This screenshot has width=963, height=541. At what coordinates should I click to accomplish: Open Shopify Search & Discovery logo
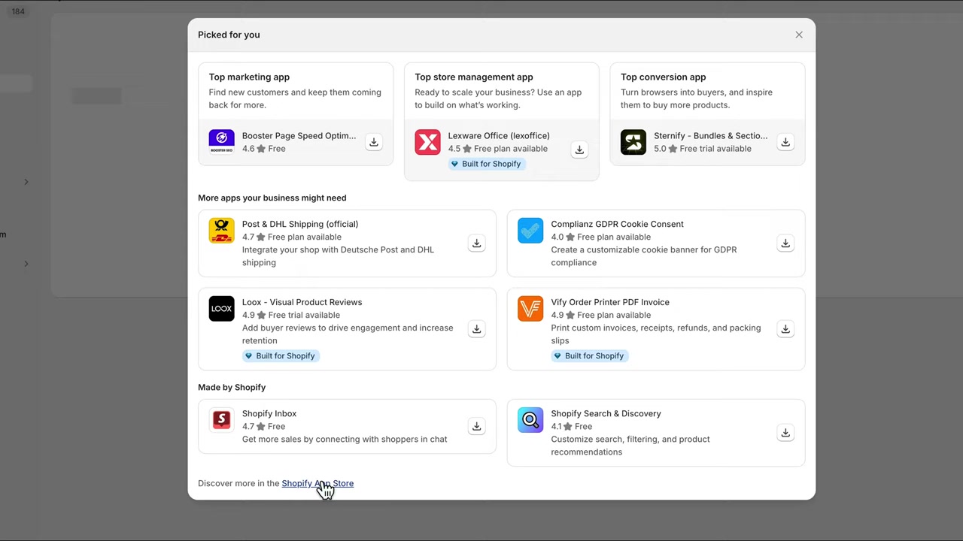tap(530, 420)
